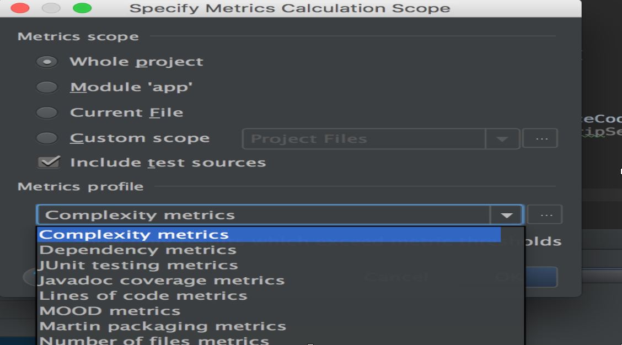Open the metrics profile ellipsis edit button

(x=545, y=215)
